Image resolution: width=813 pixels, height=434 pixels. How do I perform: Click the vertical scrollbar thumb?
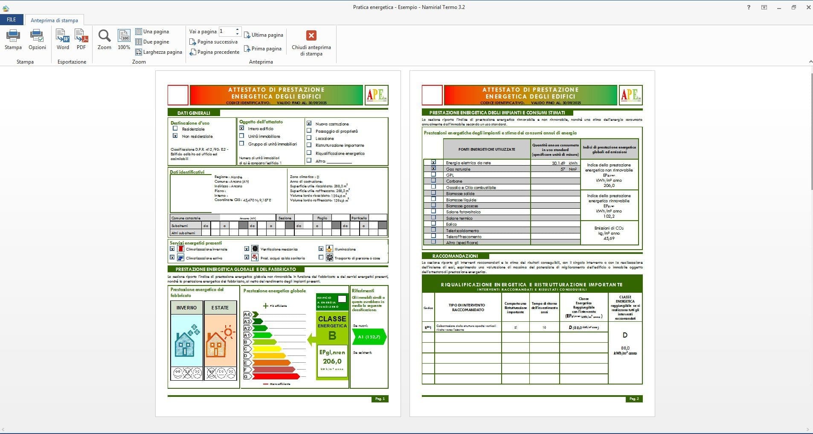[x=811, y=131]
